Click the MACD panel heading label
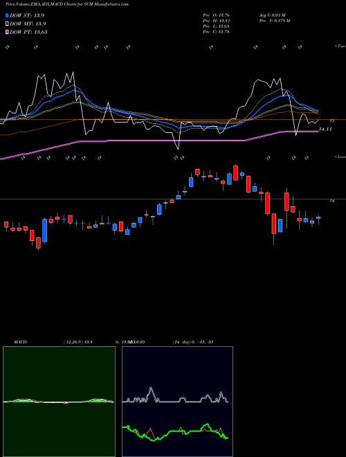The image size is (346, 457). click(20, 342)
